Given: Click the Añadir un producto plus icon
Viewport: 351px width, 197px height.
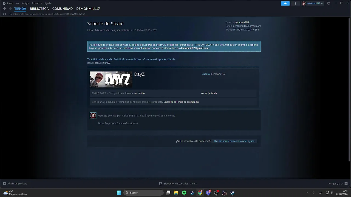Looking at the screenshot, I should pyautogui.click(x=4, y=184).
